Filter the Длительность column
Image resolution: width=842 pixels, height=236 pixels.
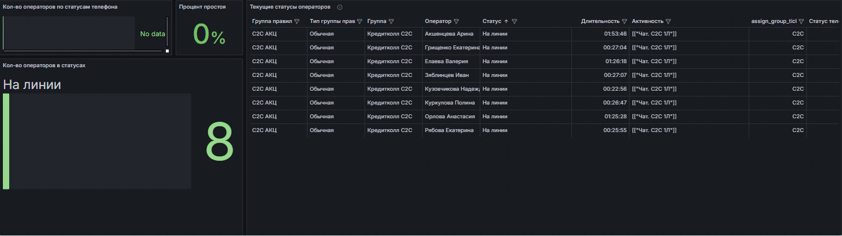[x=624, y=21]
